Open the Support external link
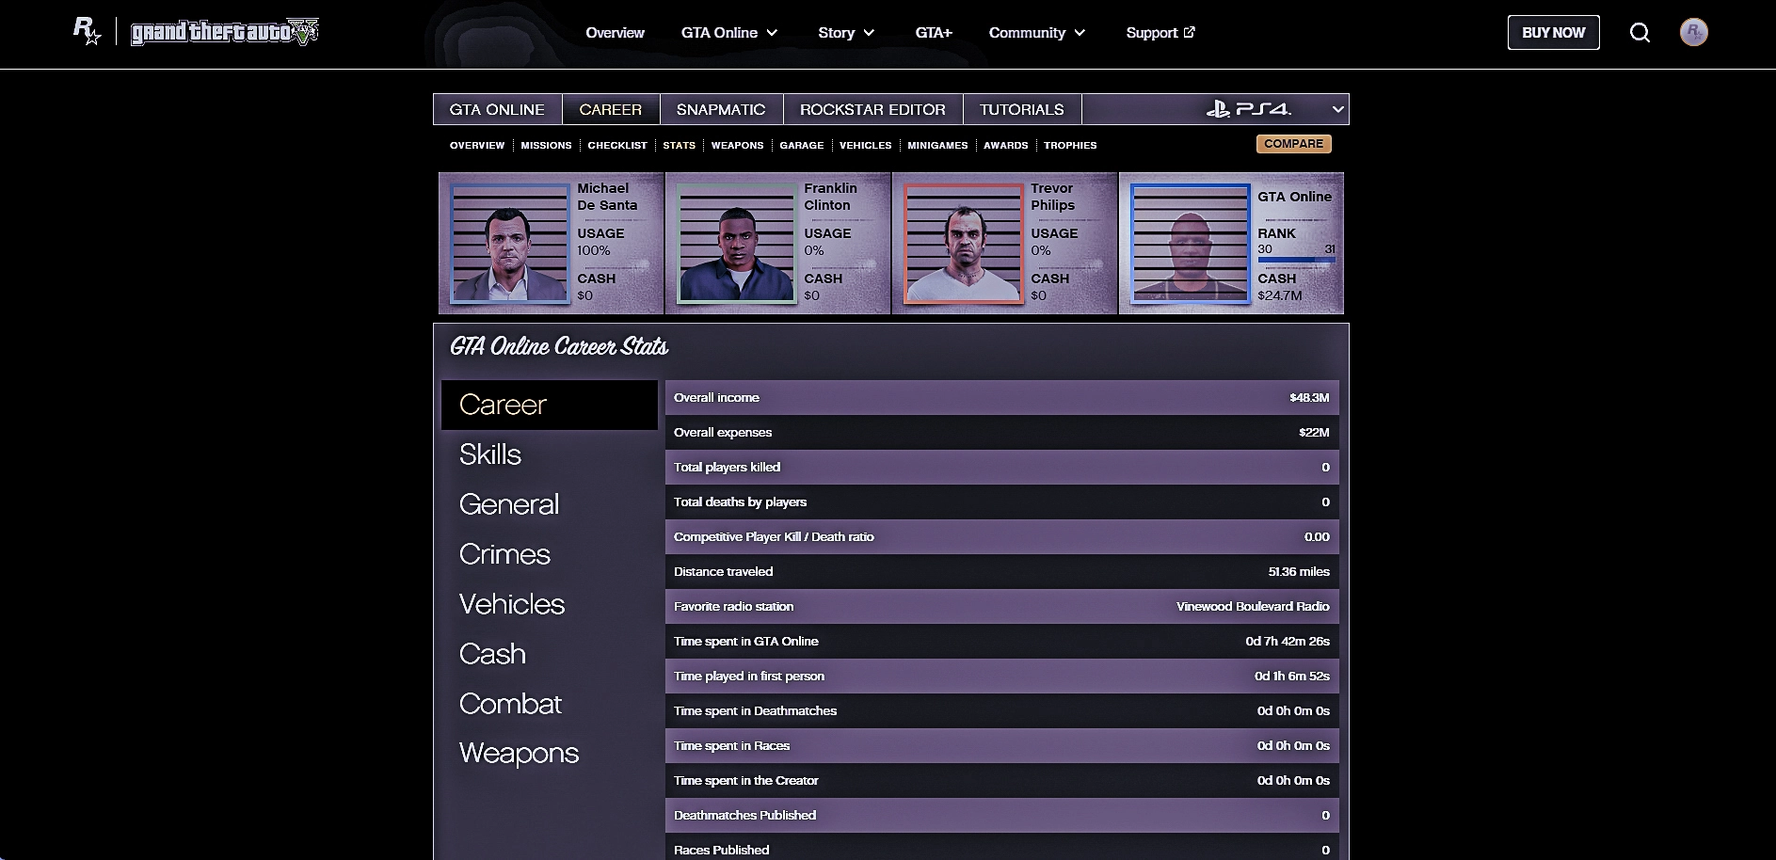Screen dimensions: 1776x860 1160,33
